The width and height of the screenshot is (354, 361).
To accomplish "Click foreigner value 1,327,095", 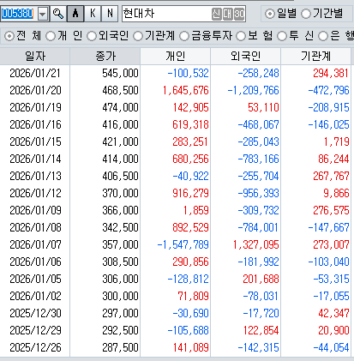I will [256, 245].
